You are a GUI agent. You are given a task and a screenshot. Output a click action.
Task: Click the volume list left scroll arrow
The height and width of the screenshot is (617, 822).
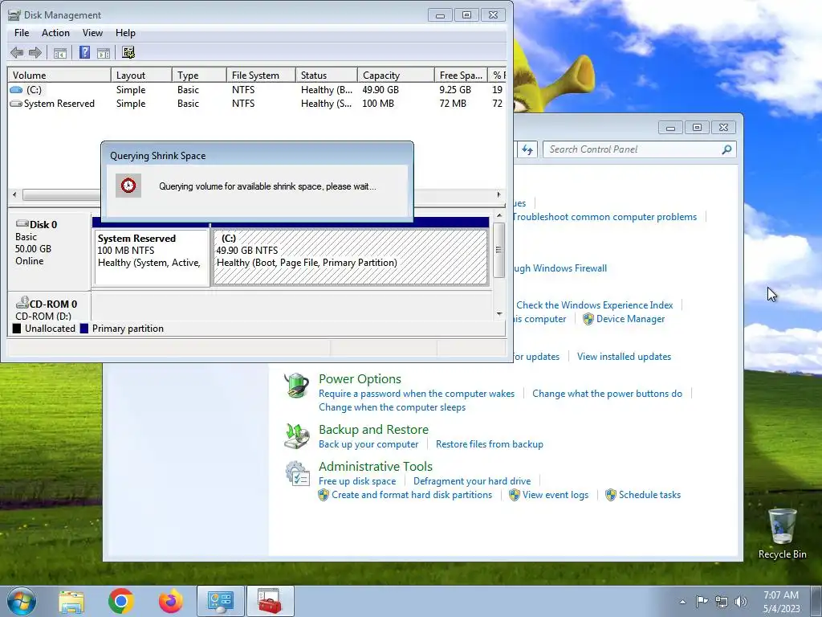click(x=14, y=194)
